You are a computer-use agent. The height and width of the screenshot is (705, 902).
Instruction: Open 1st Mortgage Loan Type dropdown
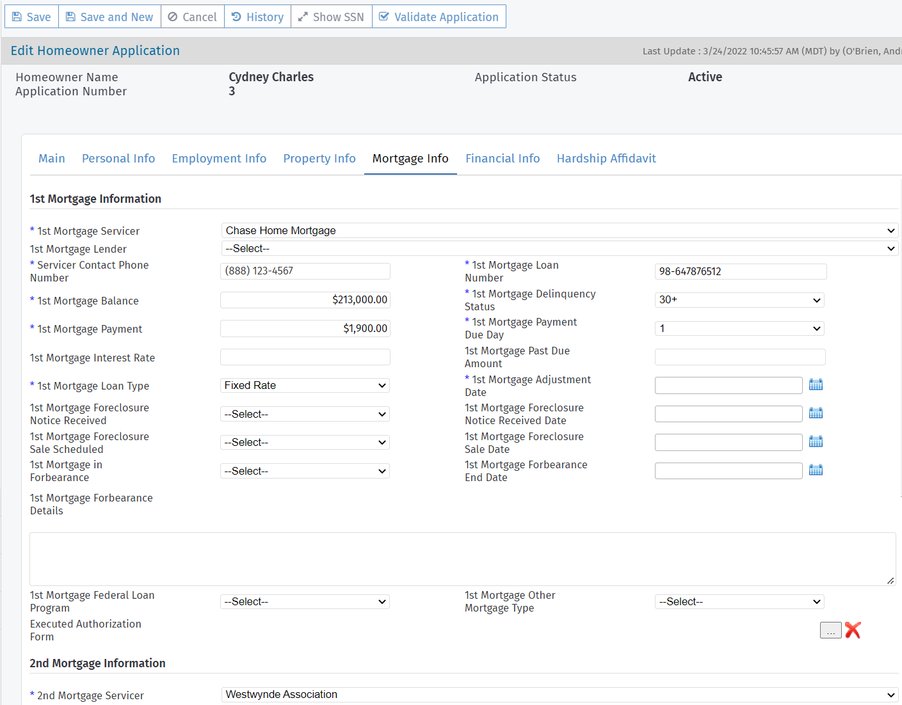click(305, 386)
